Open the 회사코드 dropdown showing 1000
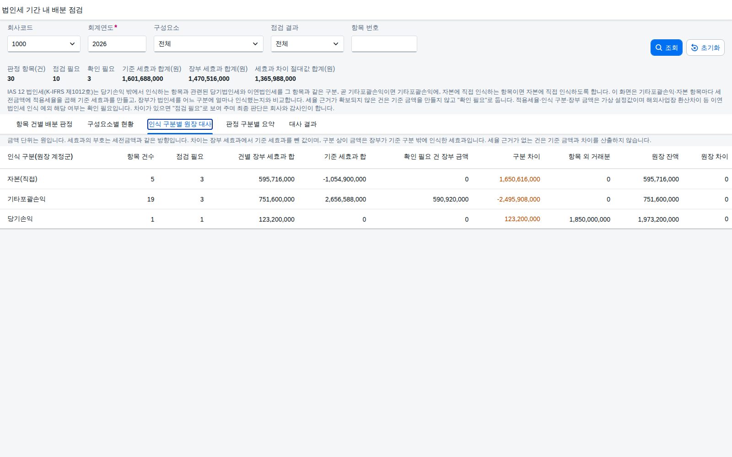 [44, 44]
